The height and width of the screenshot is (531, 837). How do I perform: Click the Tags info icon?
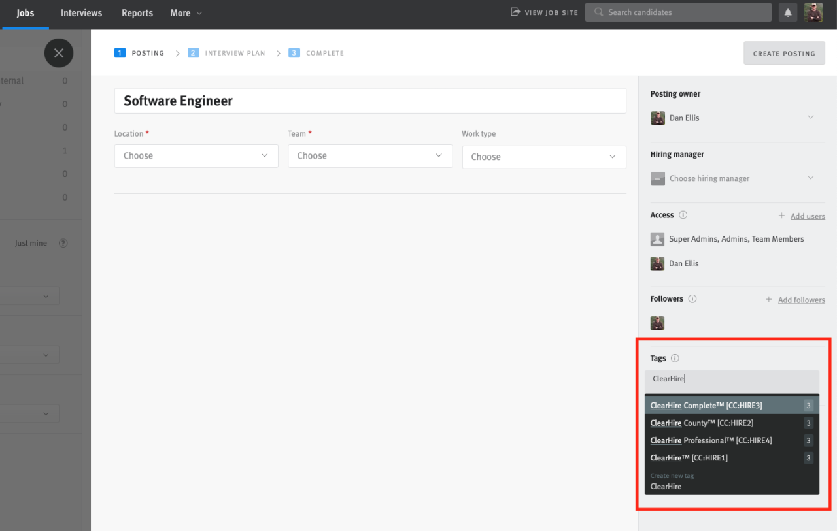click(675, 358)
